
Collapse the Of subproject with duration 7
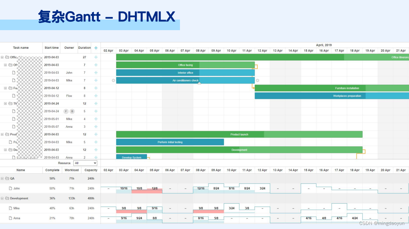[5, 65]
